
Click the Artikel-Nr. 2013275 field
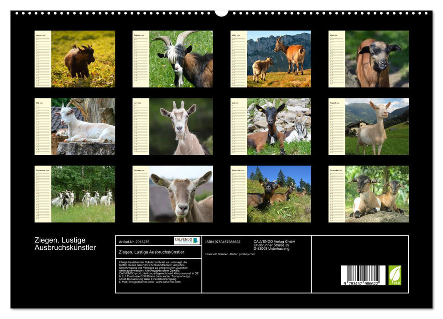134,242
